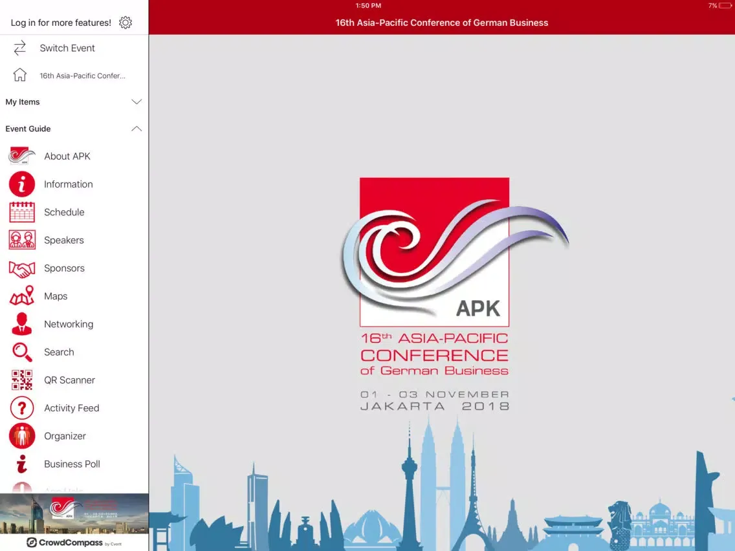Open the QR Scanner code icon
Screen dimensions: 735x551
[x=21, y=380]
